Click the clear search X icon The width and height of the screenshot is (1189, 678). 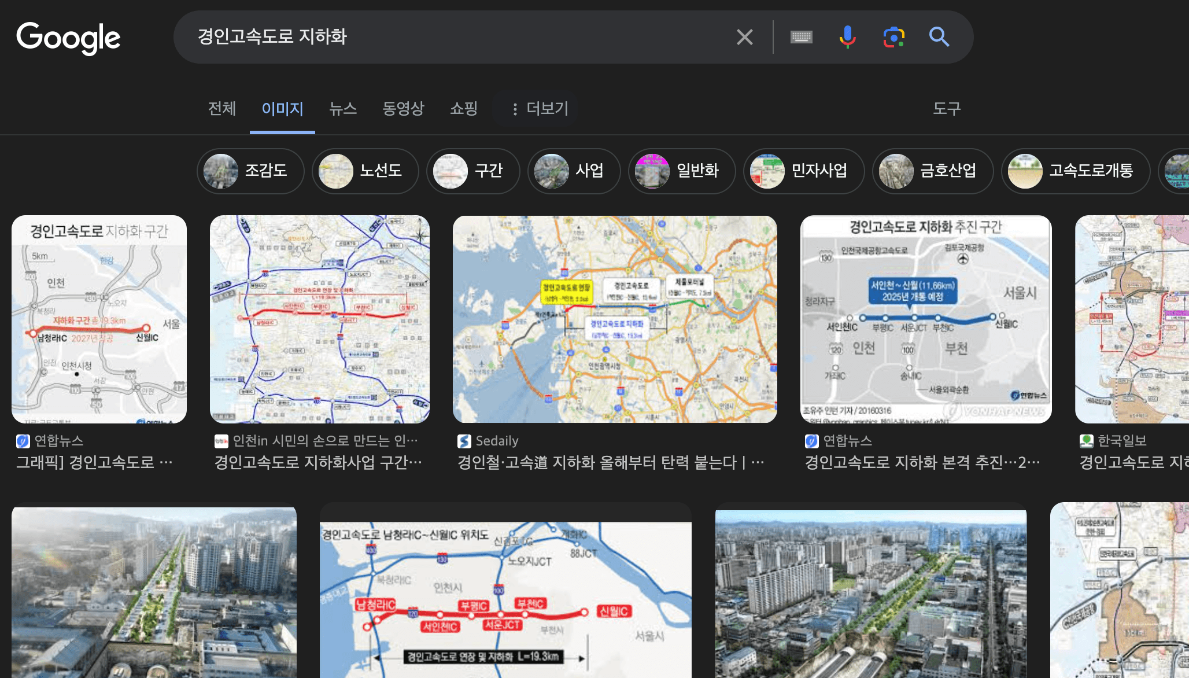(x=744, y=37)
